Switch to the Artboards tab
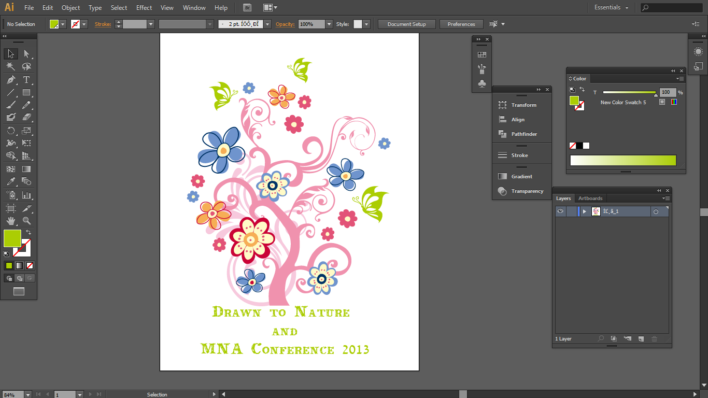The width and height of the screenshot is (708, 398). [590, 198]
